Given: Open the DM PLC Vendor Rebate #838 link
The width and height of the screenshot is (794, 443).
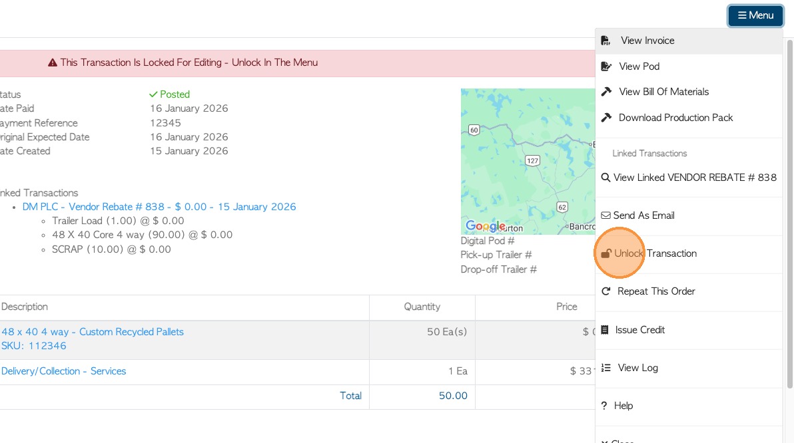Looking at the screenshot, I should (159, 207).
